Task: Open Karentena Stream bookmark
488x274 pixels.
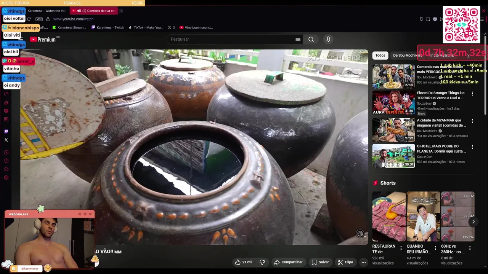Action: [x=69, y=27]
